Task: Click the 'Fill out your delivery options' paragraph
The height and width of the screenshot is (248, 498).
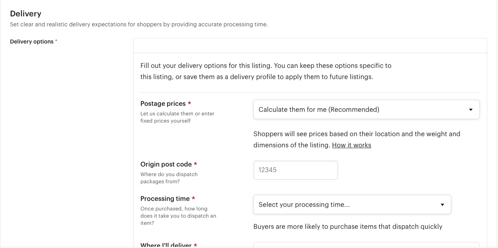Action: (266, 71)
